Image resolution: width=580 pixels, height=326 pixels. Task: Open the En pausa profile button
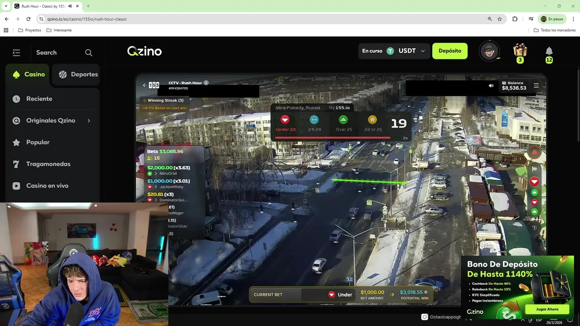[551, 19]
